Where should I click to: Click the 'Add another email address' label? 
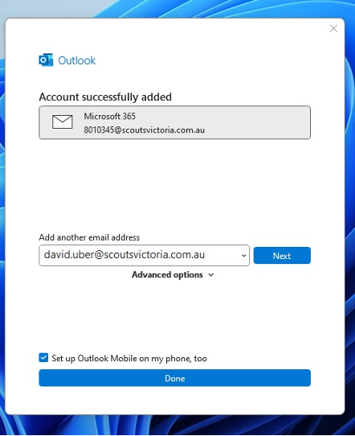point(89,237)
